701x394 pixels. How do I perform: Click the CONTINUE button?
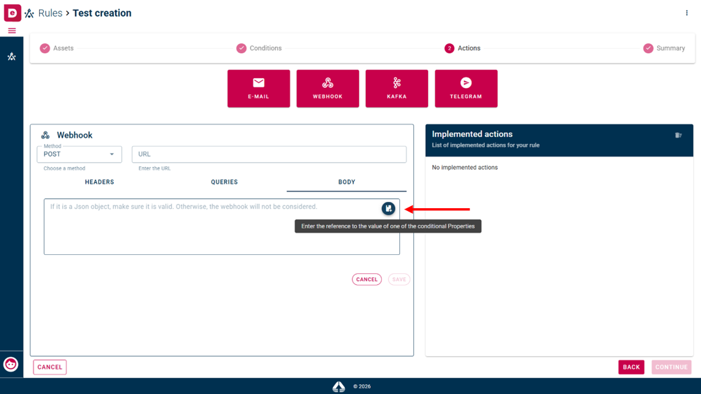672,367
